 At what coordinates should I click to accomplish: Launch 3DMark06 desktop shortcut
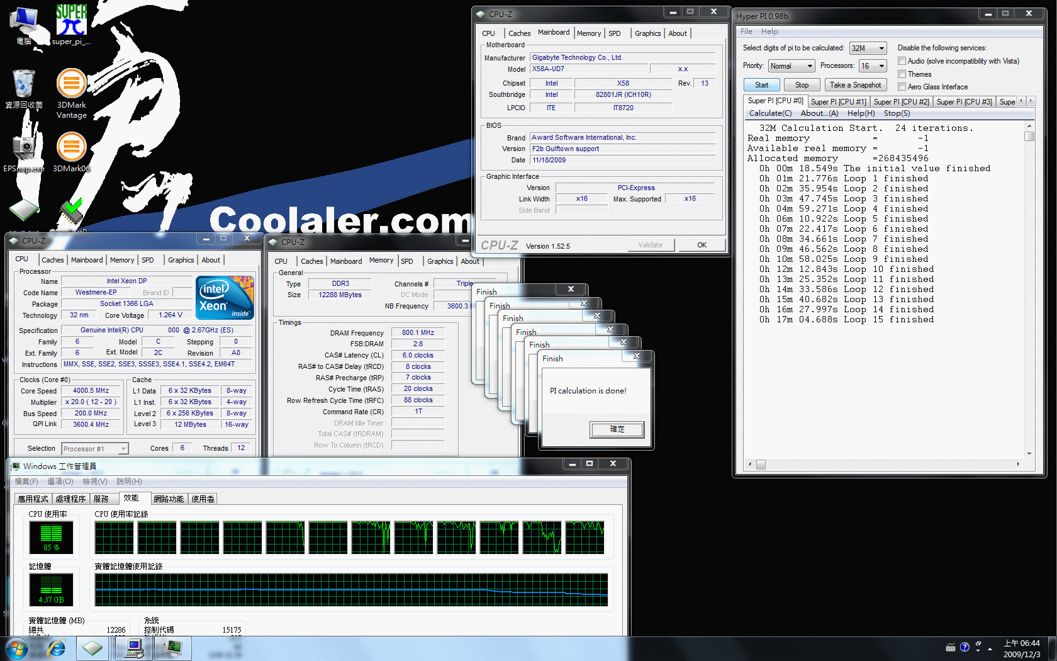[72, 152]
